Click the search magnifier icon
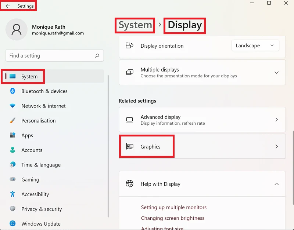The height and width of the screenshot is (230, 294). pyautogui.click(x=97, y=56)
